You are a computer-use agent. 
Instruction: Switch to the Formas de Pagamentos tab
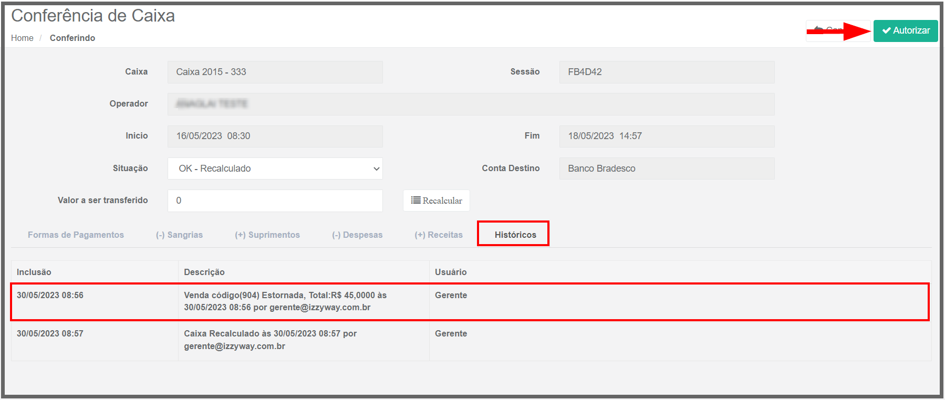[x=76, y=235]
